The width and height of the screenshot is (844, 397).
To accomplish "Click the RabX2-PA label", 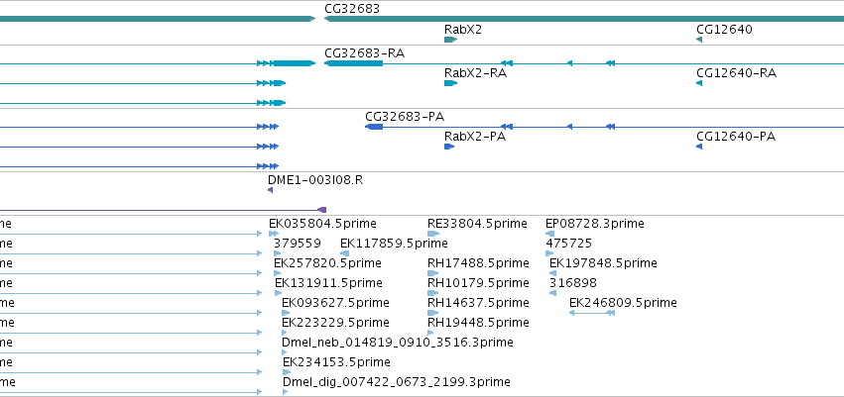I will 475,137.
